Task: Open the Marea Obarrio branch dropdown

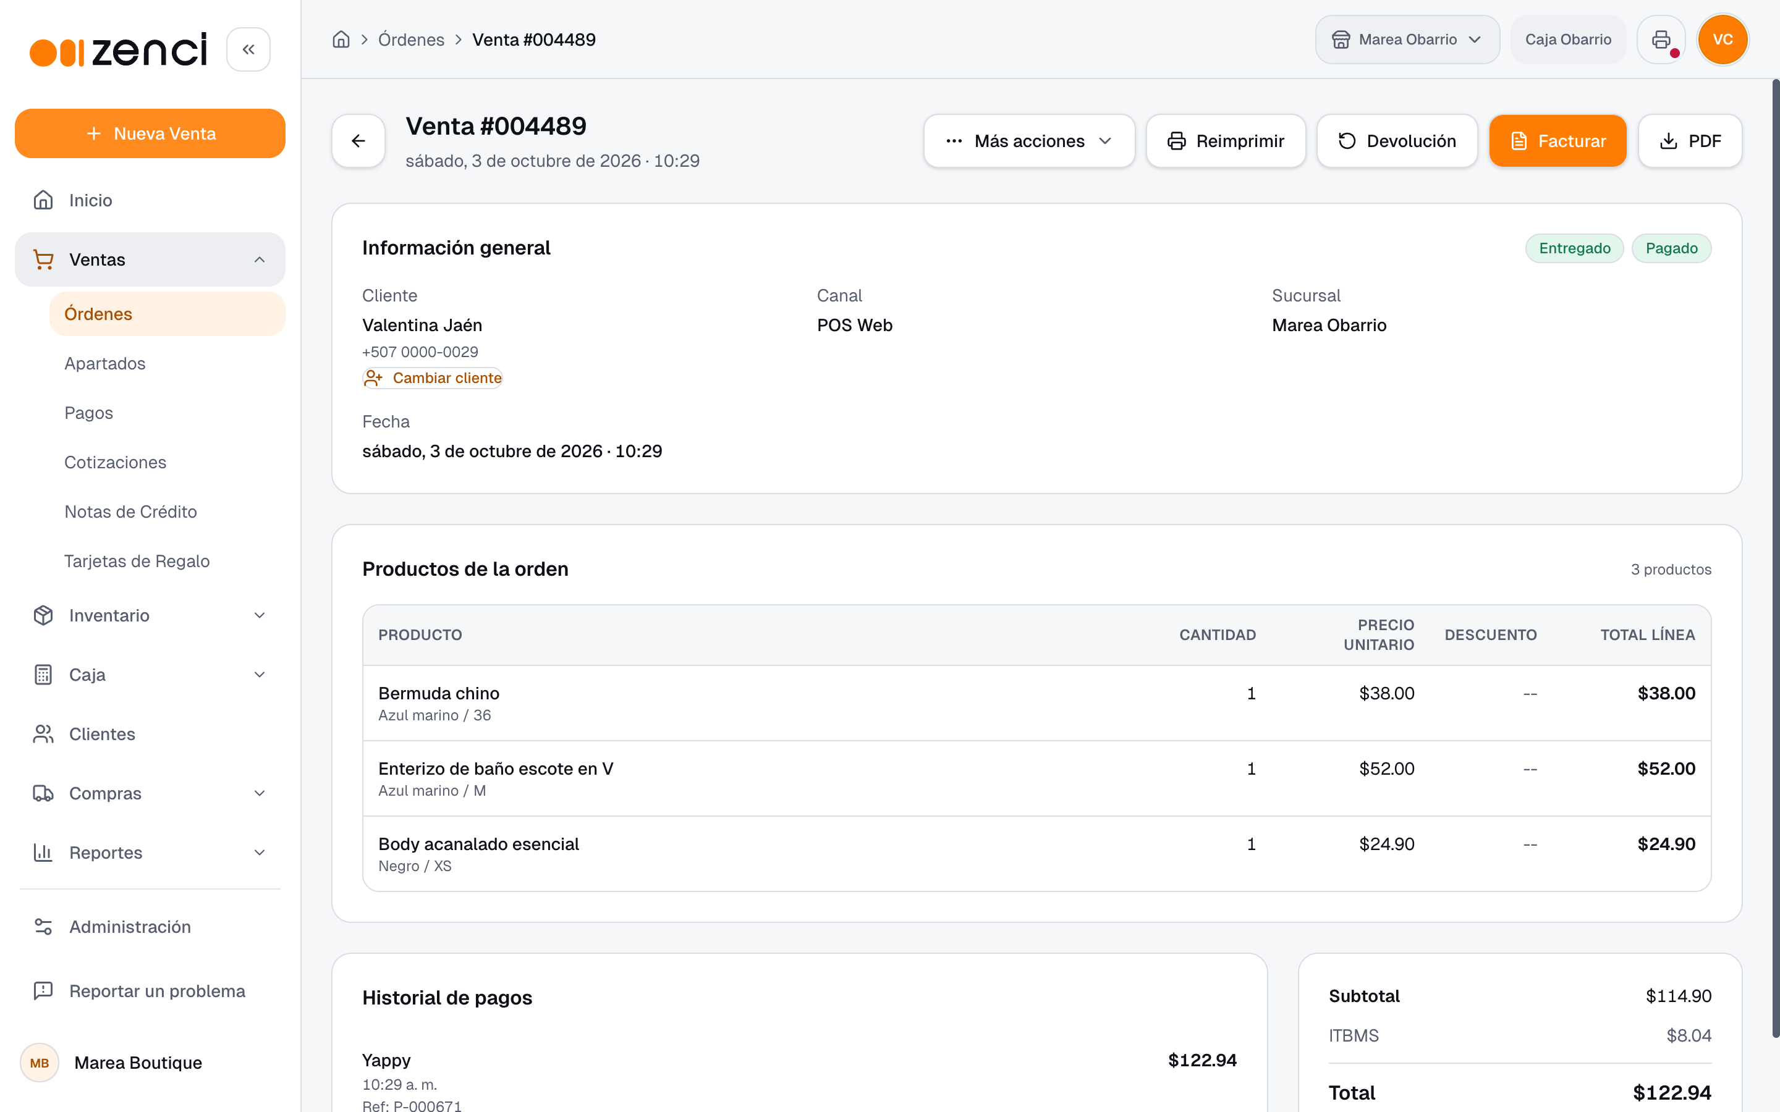Action: 1407,40
